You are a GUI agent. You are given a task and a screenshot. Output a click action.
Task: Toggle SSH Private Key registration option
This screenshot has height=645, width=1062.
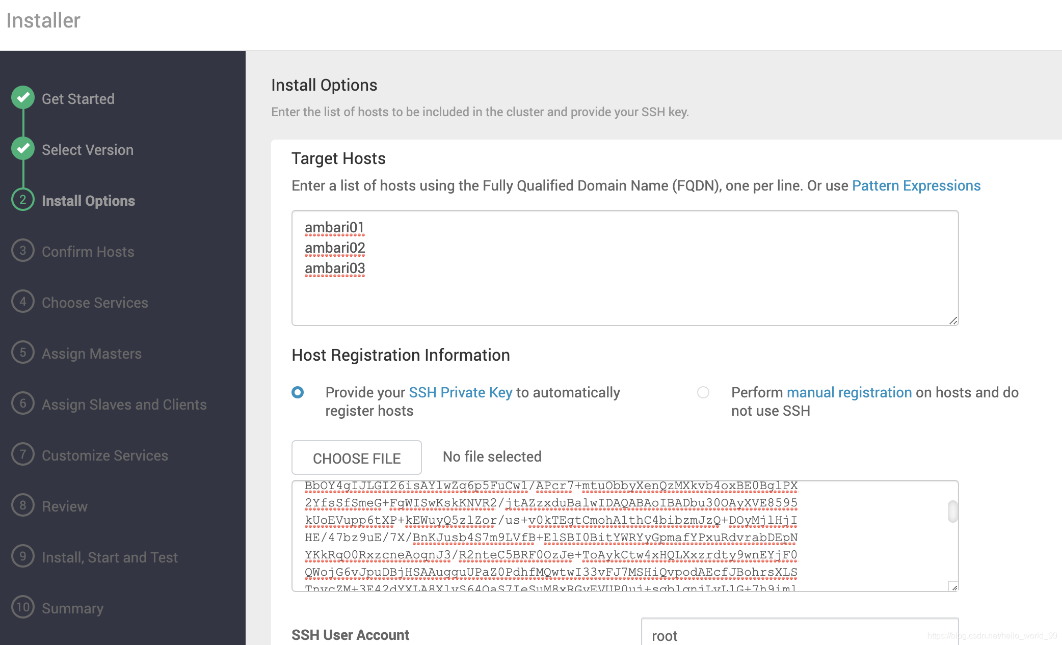pos(298,392)
